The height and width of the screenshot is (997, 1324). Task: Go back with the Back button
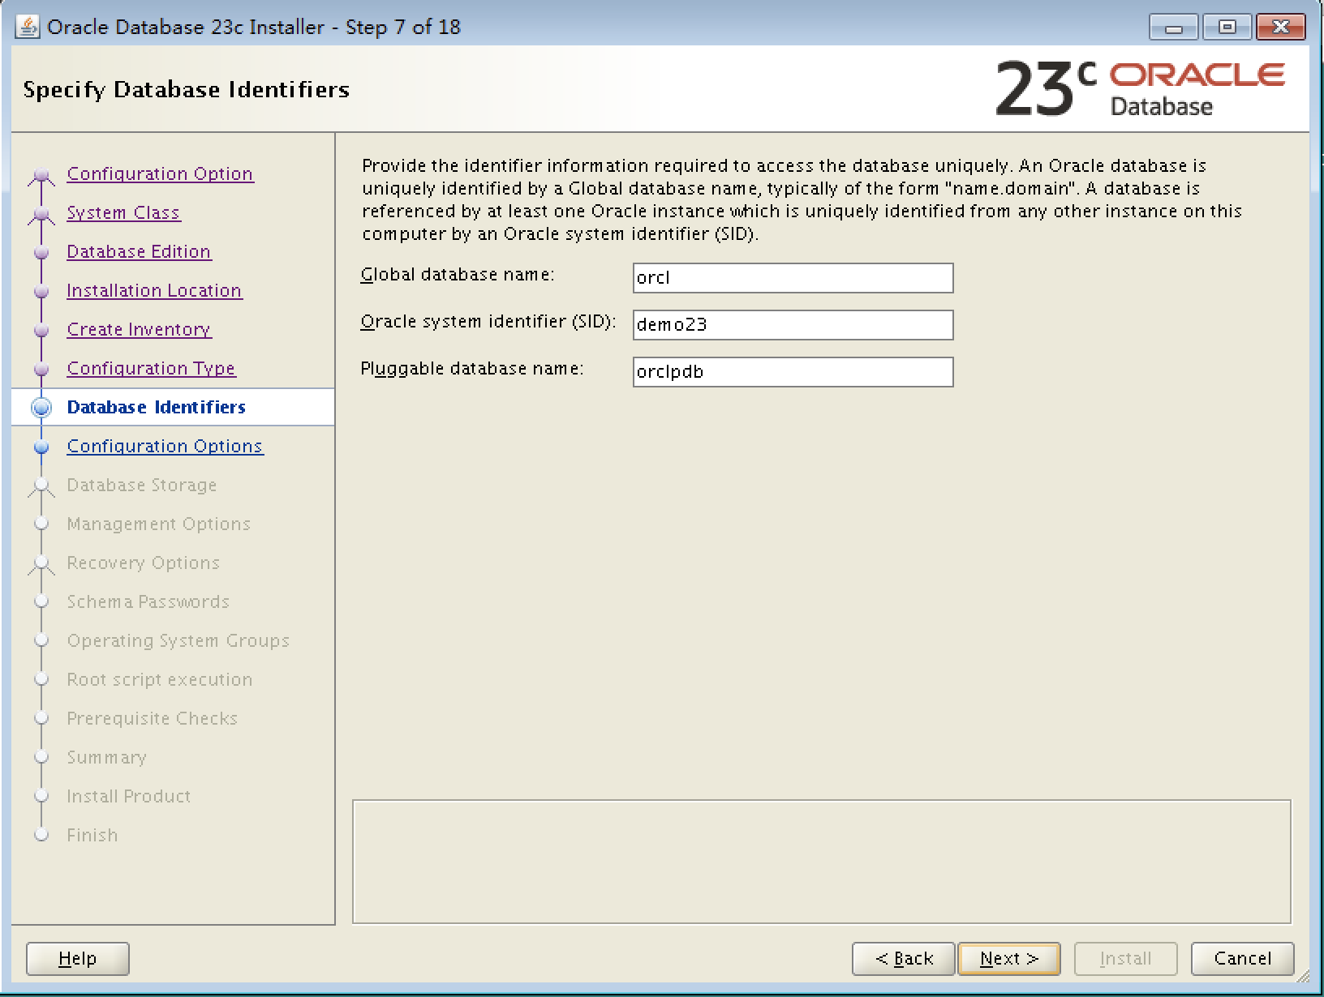point(904,958)
